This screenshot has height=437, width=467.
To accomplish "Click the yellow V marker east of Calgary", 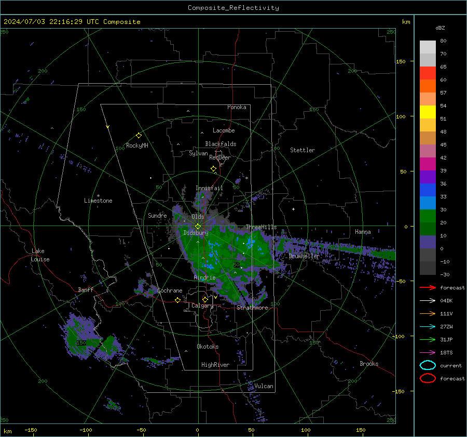I will [215, 297].
